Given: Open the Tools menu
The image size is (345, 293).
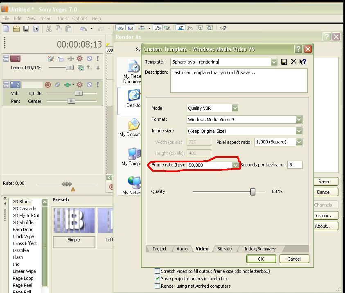Looking at the screenshot, I should click(62, 18).
